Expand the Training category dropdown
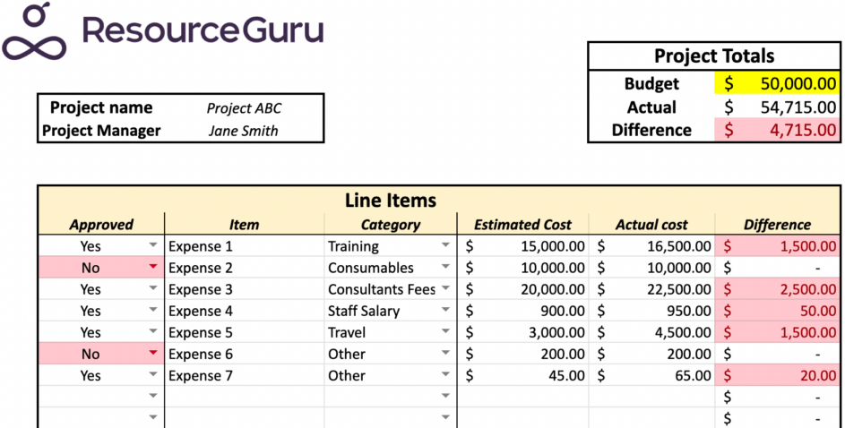Image resolution: width=845 pixels, height=428 pixels. (445, 246)
